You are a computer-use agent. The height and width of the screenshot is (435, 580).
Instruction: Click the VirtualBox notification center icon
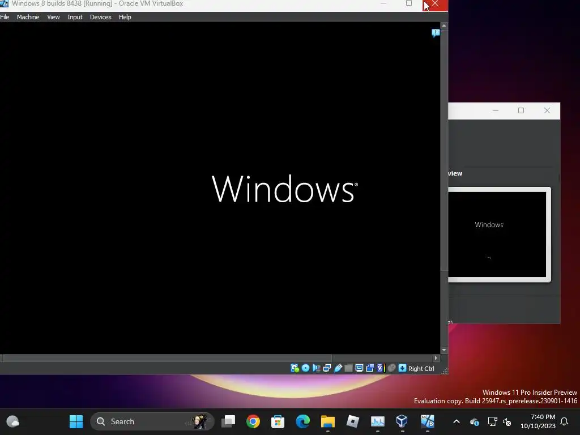coord(436,33)
